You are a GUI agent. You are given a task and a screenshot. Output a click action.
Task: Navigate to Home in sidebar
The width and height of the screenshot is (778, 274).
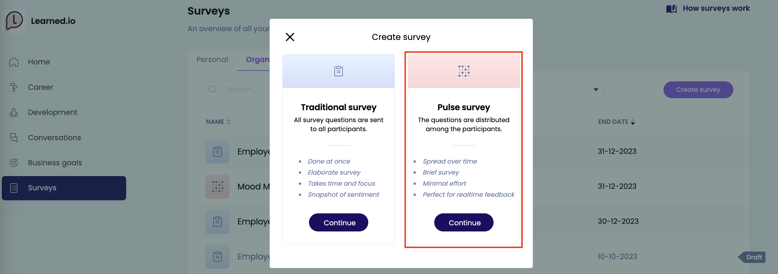click(x=39, y=62)
